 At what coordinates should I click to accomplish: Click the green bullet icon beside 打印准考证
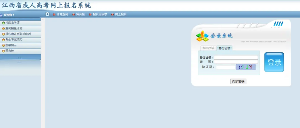click(3, 23)
